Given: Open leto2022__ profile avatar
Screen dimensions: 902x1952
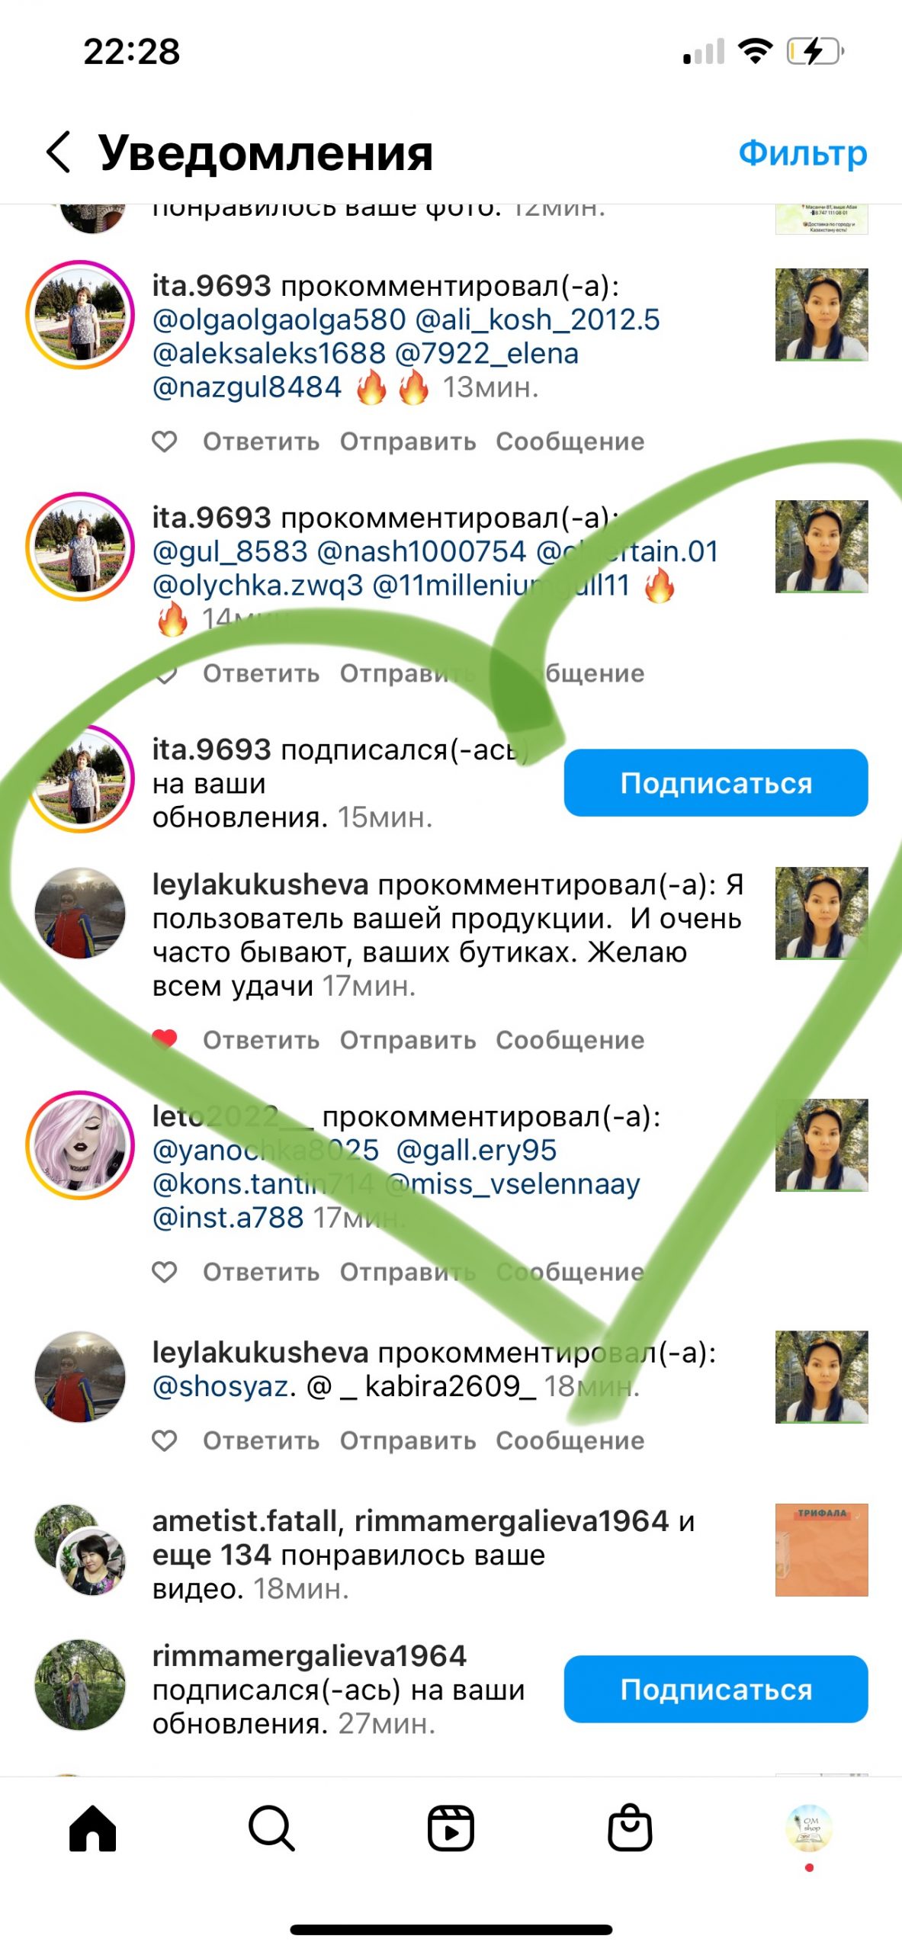Looking at the screenshot, I should pos(80,1145).
